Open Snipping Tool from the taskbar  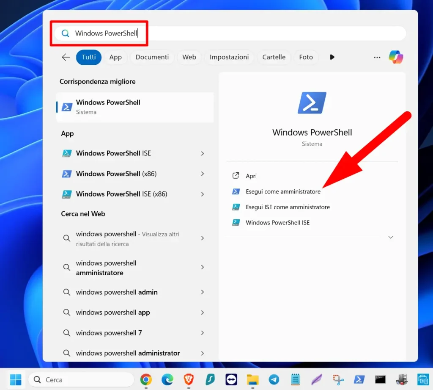pyautogui.click(x=338, y=379)
